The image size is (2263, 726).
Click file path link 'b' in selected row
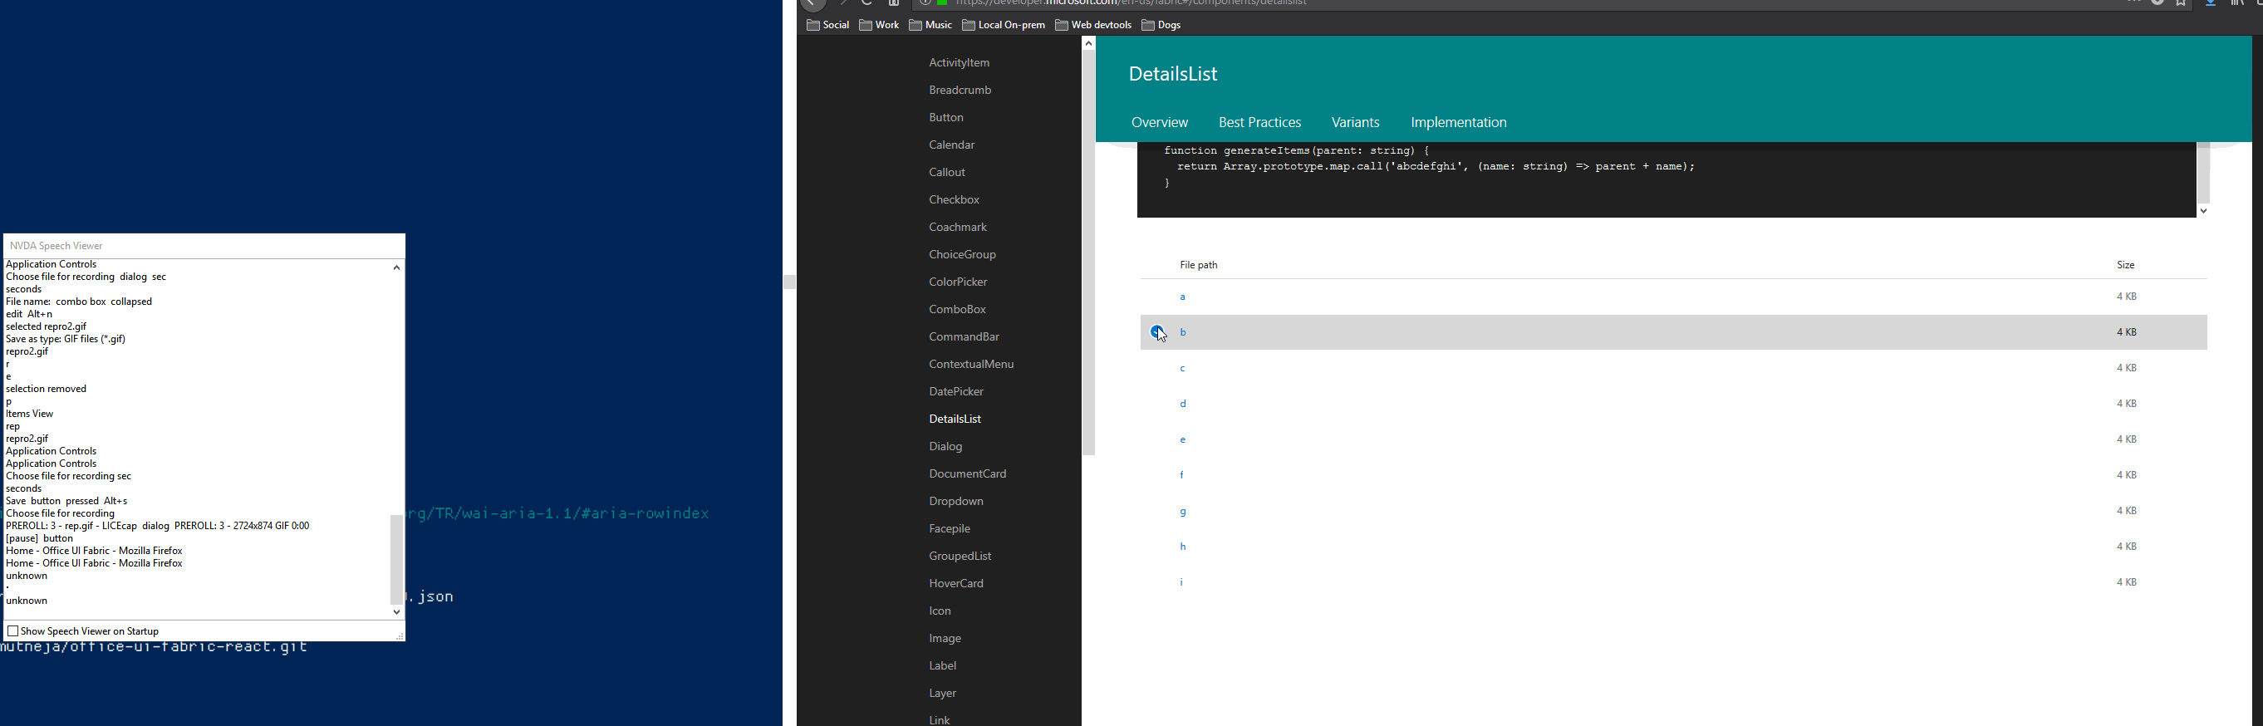[x=1182, y=331]
